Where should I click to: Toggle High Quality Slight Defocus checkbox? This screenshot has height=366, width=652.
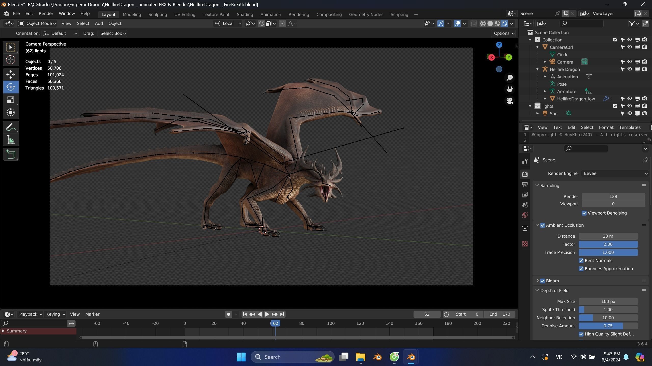coord(581,334)
